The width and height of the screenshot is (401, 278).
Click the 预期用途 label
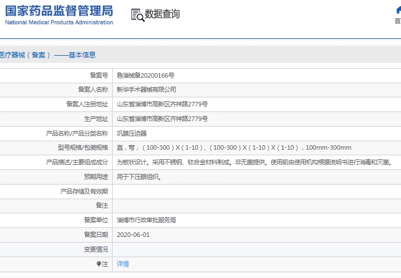(96, 177)
